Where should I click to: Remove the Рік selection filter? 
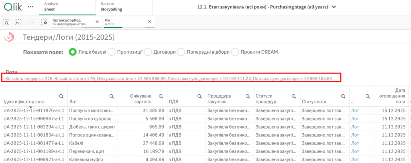(150, 22)
